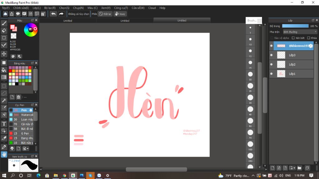
Task: Open the Lớp(L) menu
Action: tap(37, 8)
